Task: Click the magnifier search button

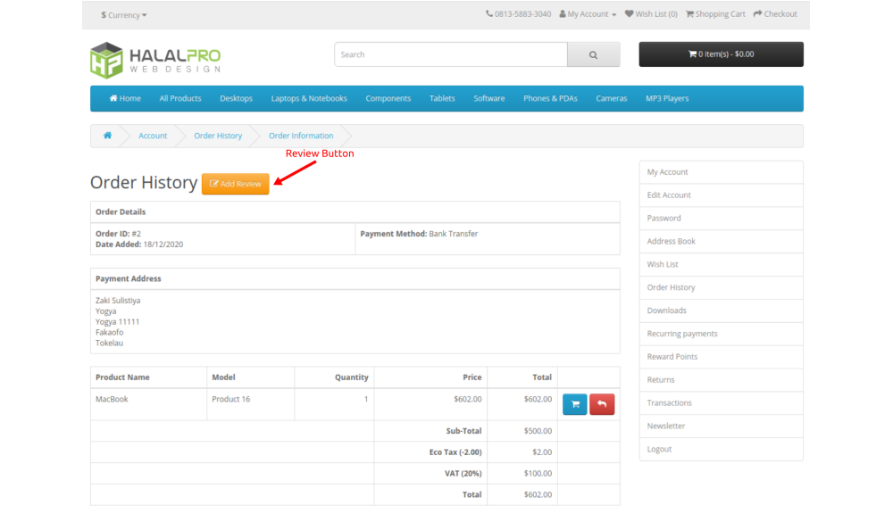Action: tap(593, 54)
